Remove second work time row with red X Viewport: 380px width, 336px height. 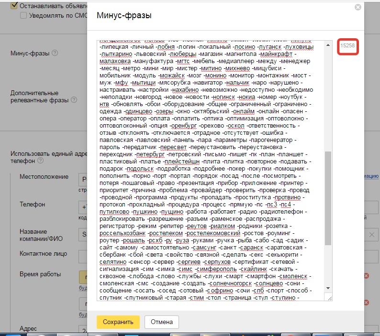click(x=367, y=303)
